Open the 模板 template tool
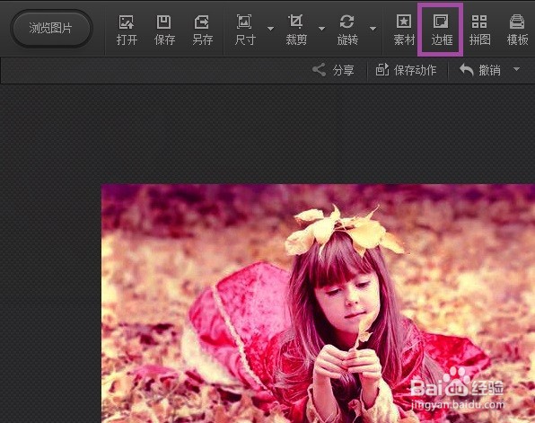This screenshot has width=535, height=423. pyautogui.click(x=518, y=30)
